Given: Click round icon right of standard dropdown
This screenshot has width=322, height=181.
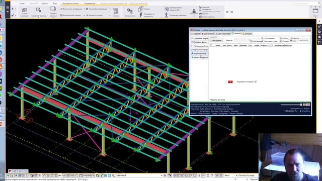Looking at the screenshot, I should click(x=165, y=175).
